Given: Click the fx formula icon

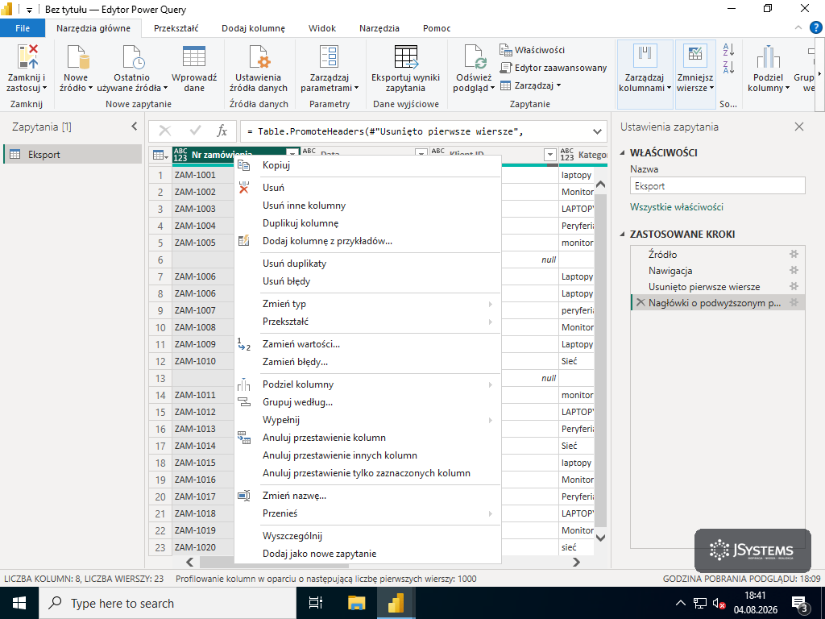Looking at the screenshot, I should coord(222,131).
